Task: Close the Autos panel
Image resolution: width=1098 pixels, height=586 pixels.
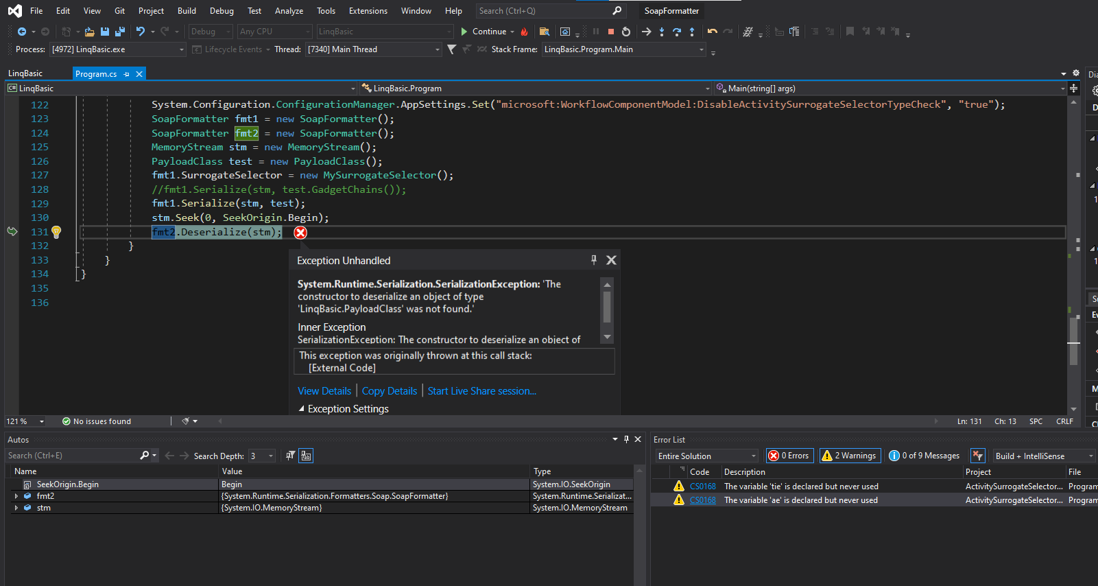Action: 638,439
